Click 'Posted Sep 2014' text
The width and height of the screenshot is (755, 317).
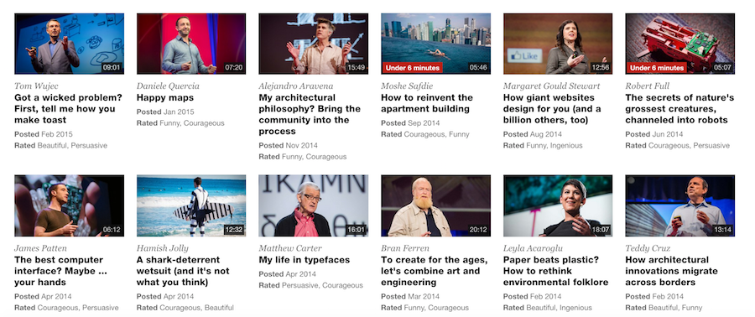tap(410, 123)
